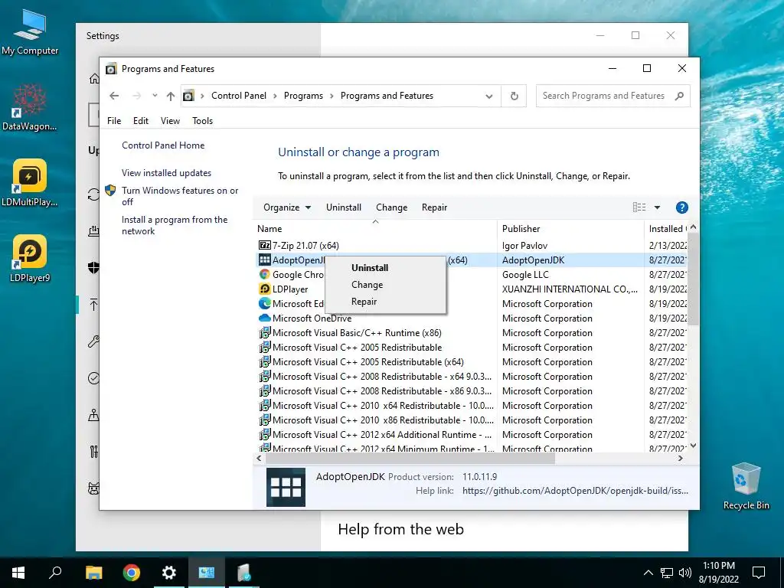Click the LDPlayer icon in program list
Image resolution: width=784 pixels, height=588 pixels.
click(264, 289)
